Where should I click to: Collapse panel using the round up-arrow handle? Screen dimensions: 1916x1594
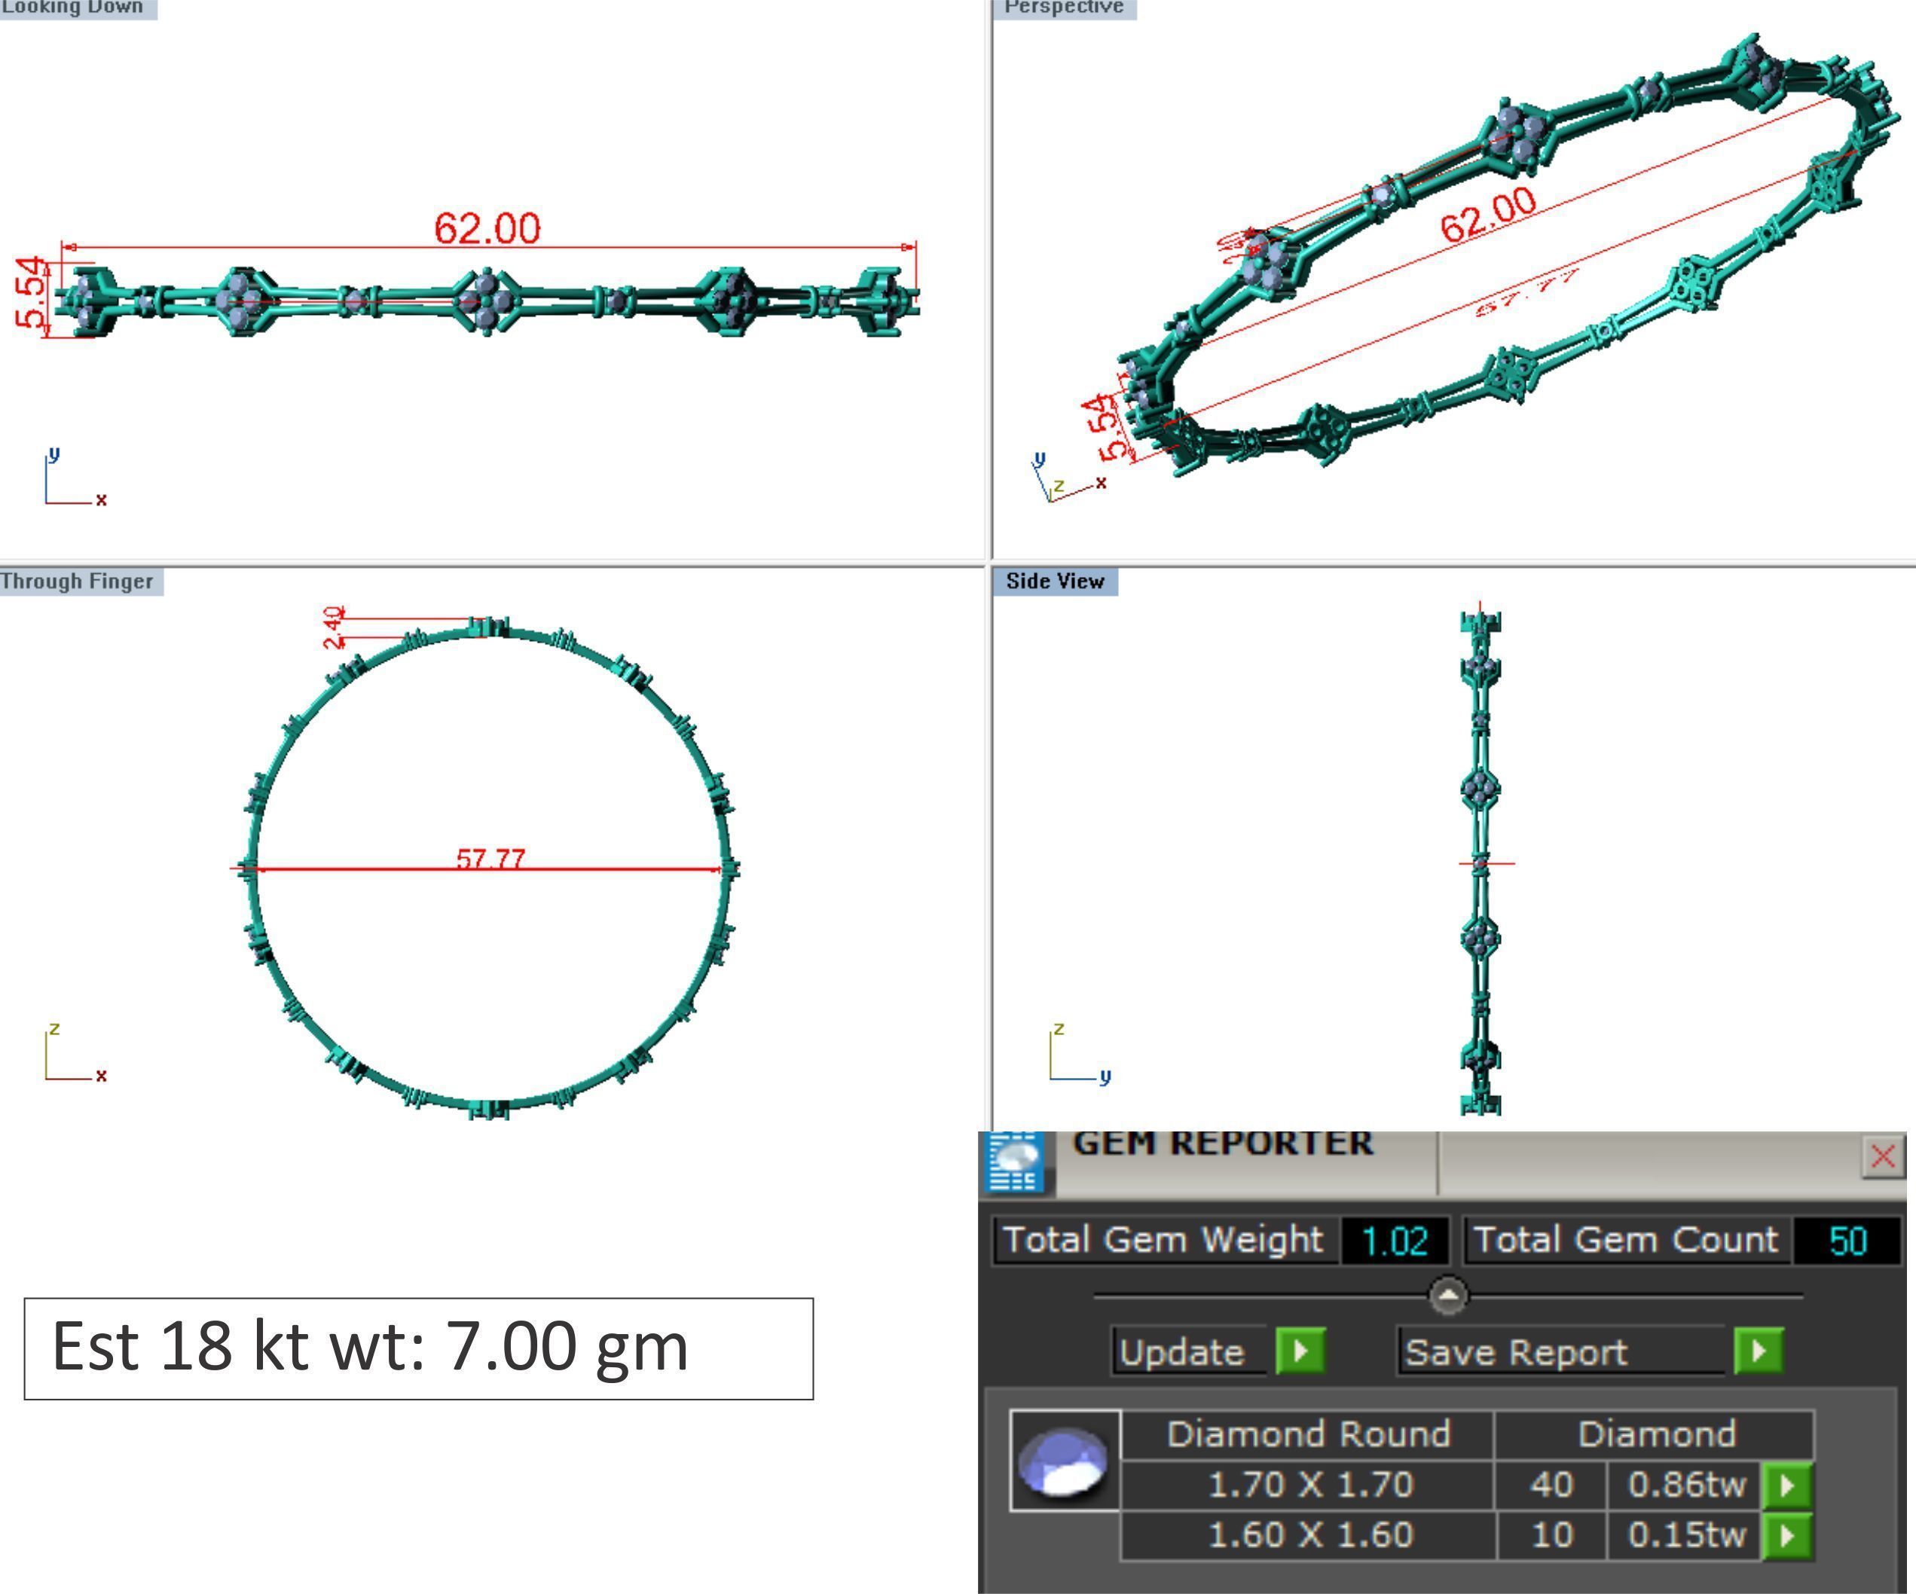click(x=1448, y=1295)
